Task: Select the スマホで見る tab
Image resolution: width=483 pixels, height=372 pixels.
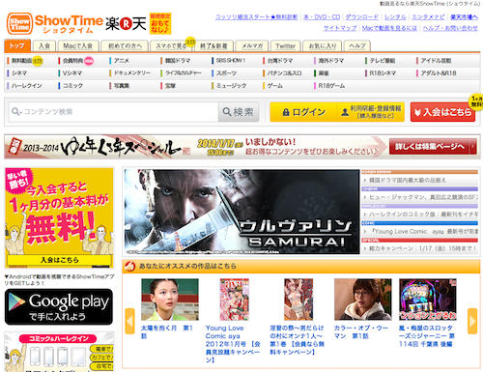Action: [x=171, y=46]
